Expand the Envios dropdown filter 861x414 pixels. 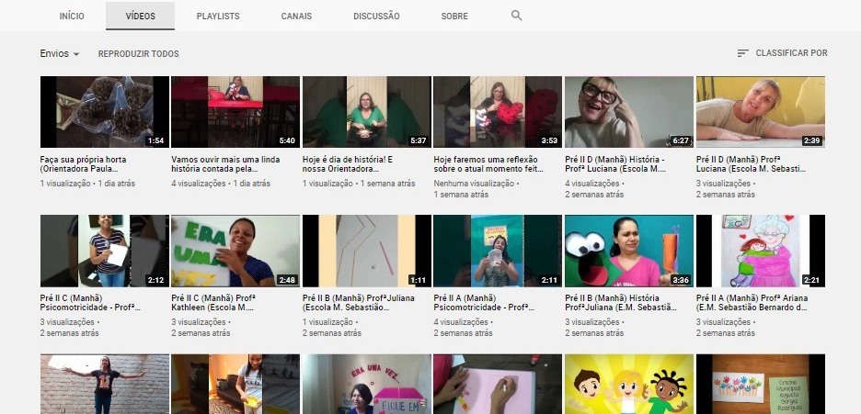click(61, 54)
